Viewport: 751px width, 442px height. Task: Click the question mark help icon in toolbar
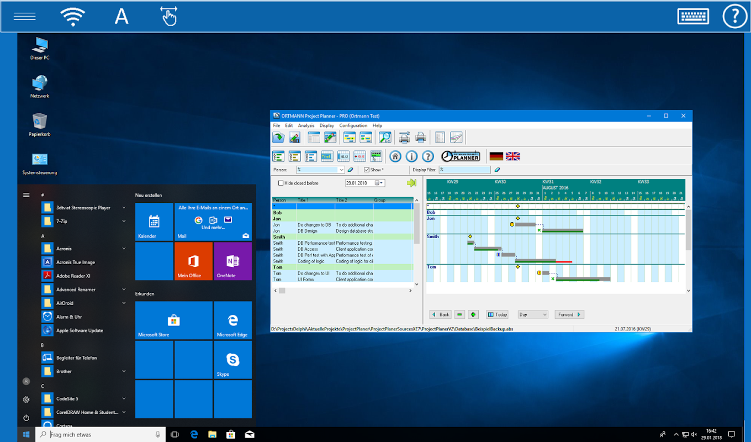click(x=428, y=156)
